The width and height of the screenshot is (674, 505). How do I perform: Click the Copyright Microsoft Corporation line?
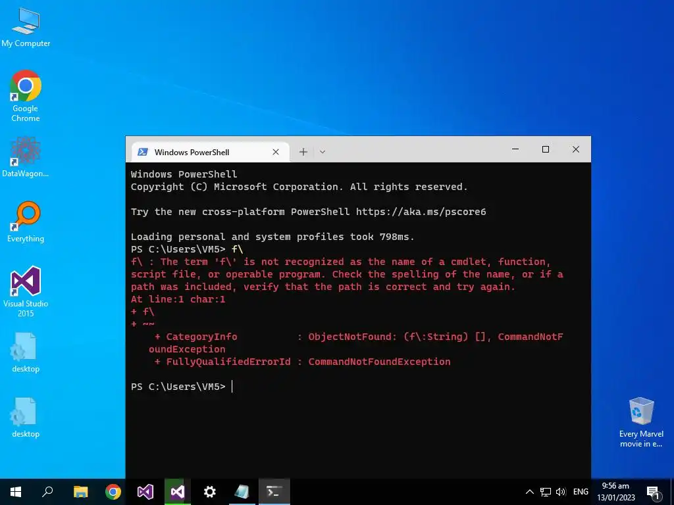(x=299, y=187)
